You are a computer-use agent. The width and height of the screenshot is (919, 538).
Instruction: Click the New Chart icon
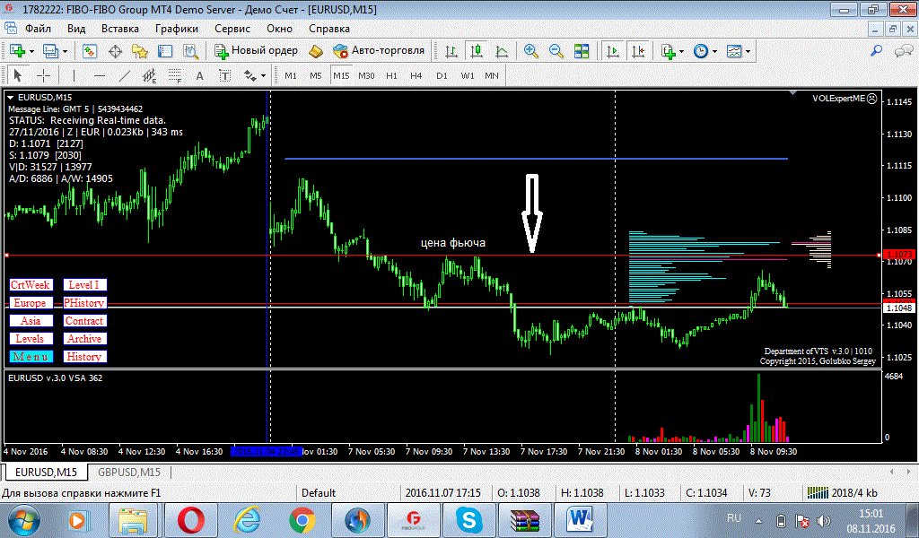pos(17,51)
